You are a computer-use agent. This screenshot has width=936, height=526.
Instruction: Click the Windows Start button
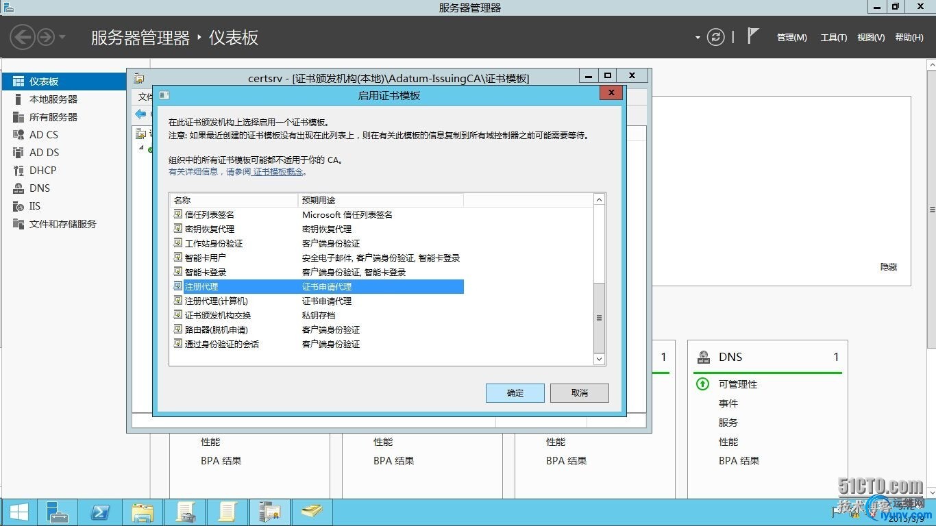(x=19, y=512)
